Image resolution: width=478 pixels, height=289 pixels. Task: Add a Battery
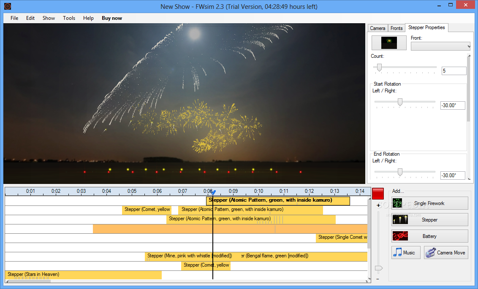(x=429, y=236)
